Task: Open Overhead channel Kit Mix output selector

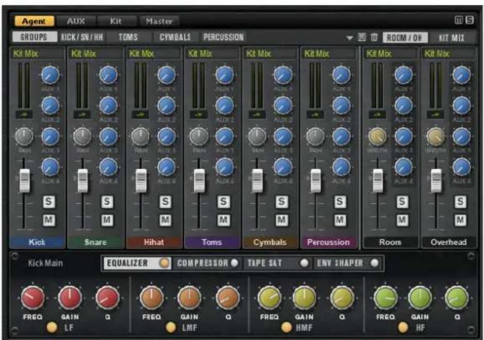Action: (x=448, y=54)
